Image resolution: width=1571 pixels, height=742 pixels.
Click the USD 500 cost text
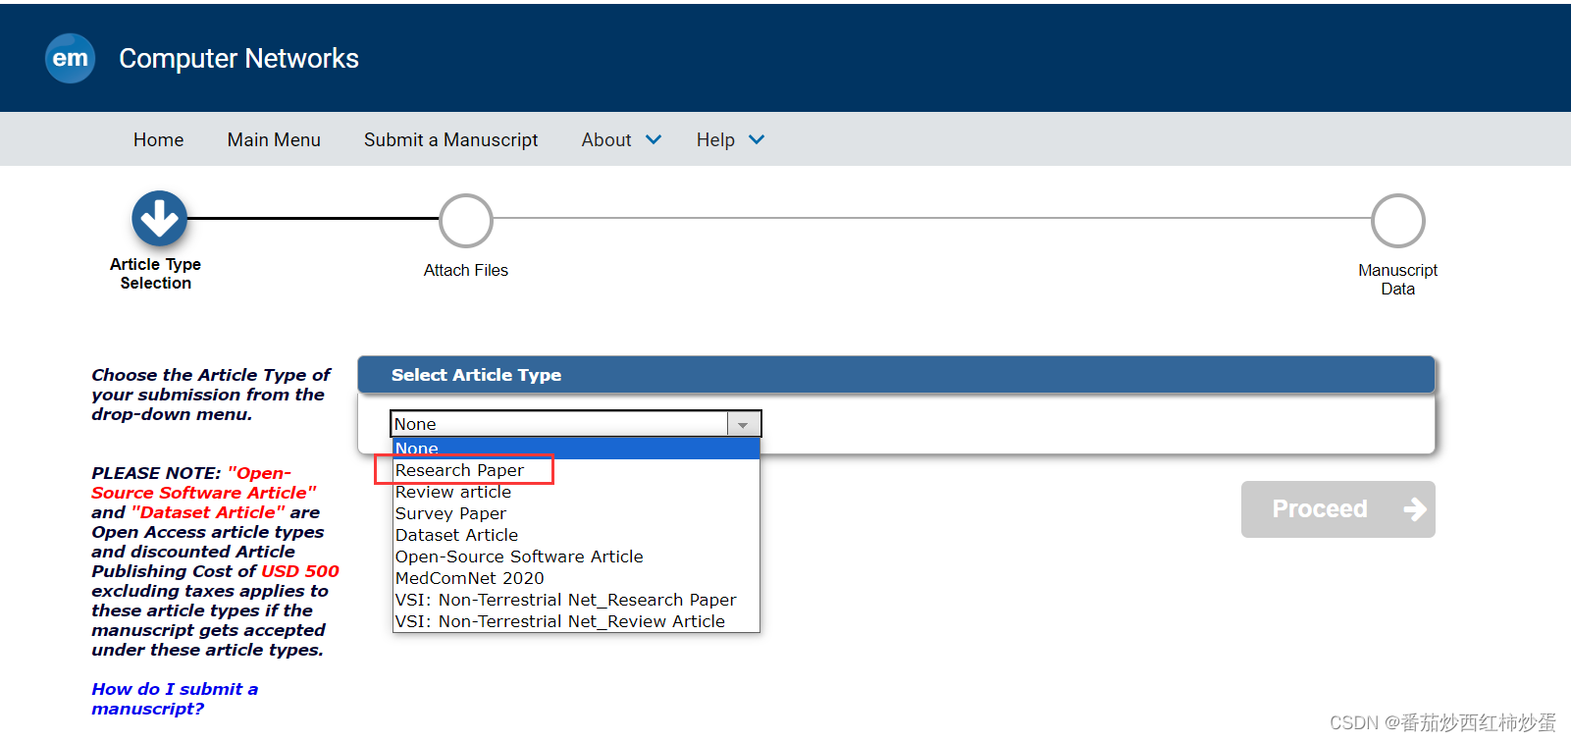pyautogui.click(x=300, y=571)
